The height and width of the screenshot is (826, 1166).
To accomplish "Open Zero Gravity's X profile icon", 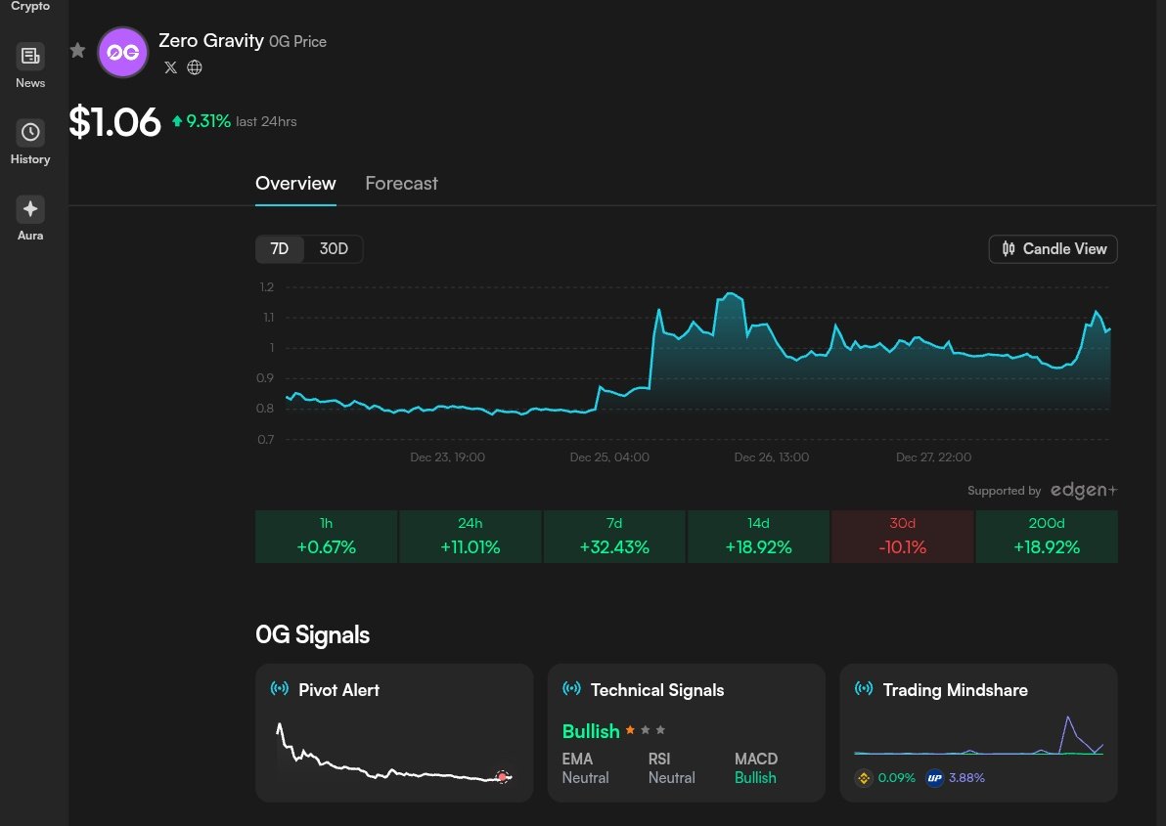I will 170,67.
